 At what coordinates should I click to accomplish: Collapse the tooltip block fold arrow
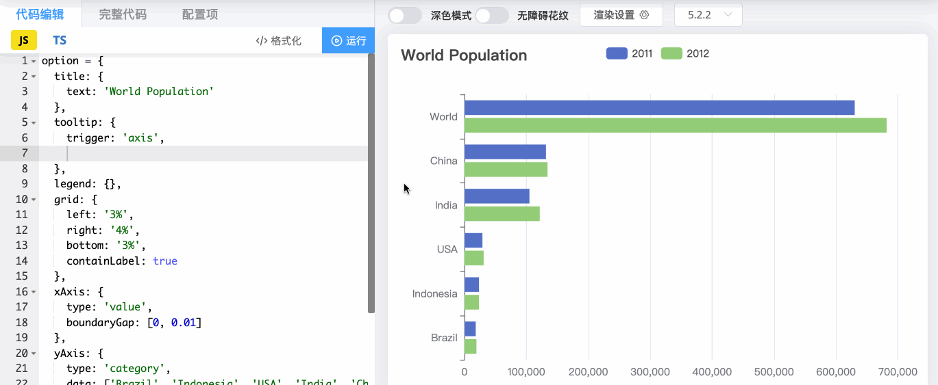34,122
